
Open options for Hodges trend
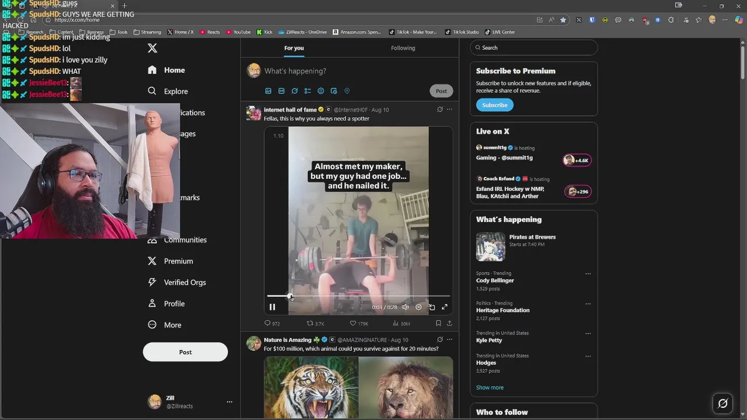(588, 356)
